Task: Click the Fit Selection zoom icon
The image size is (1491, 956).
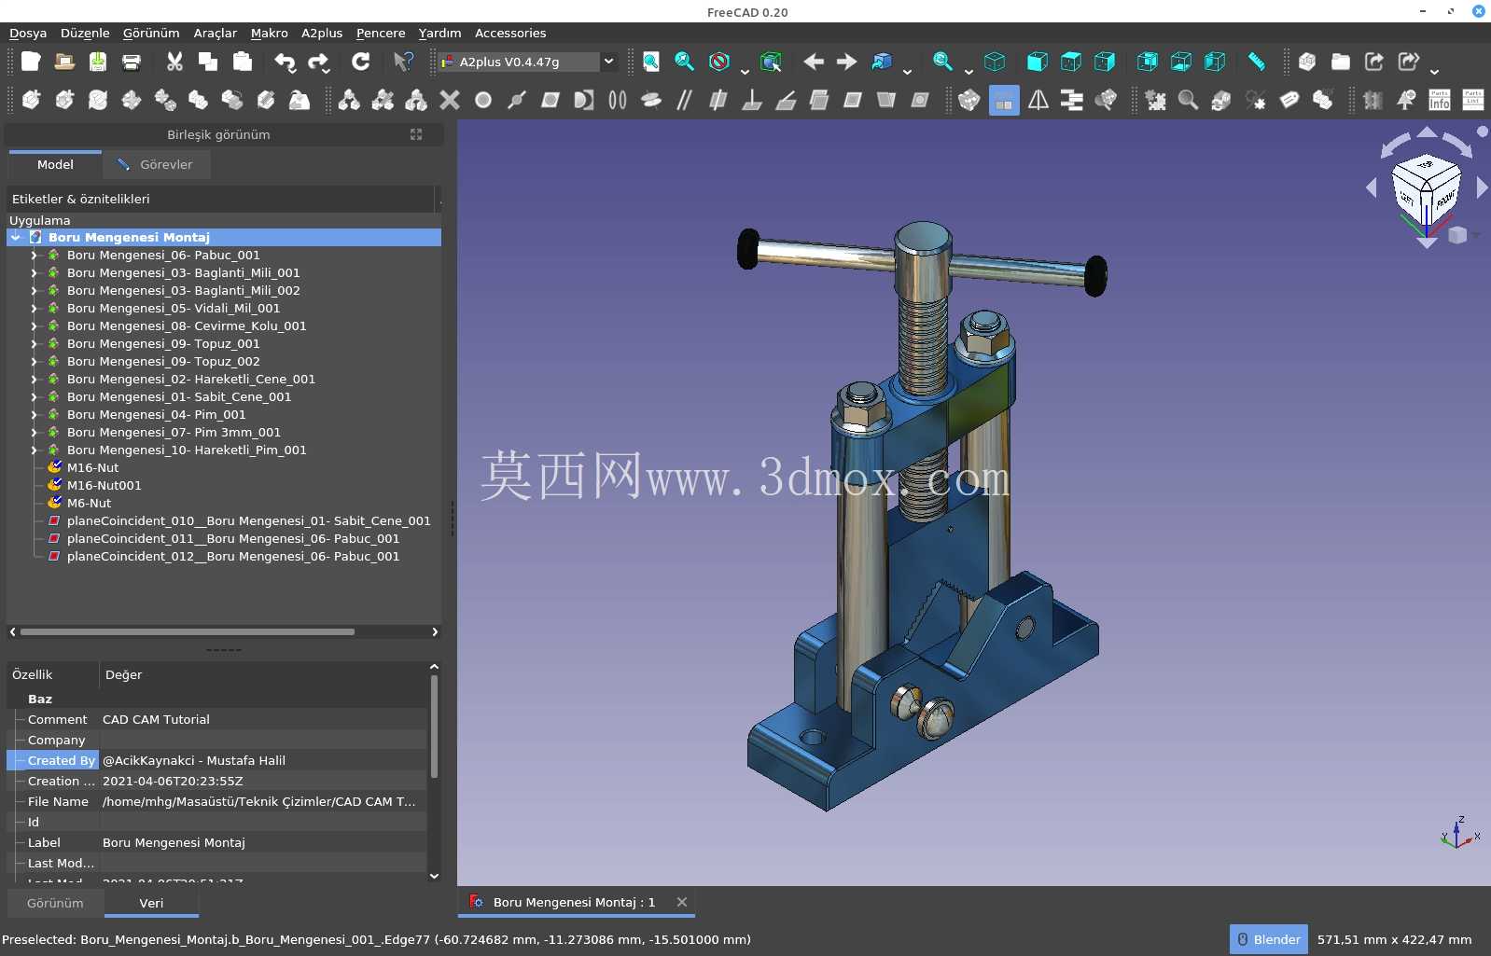Action: point(685,62)
